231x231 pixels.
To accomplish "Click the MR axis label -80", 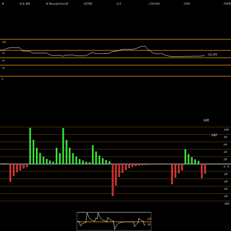I will pyautogui.click(x=225, y=196).
